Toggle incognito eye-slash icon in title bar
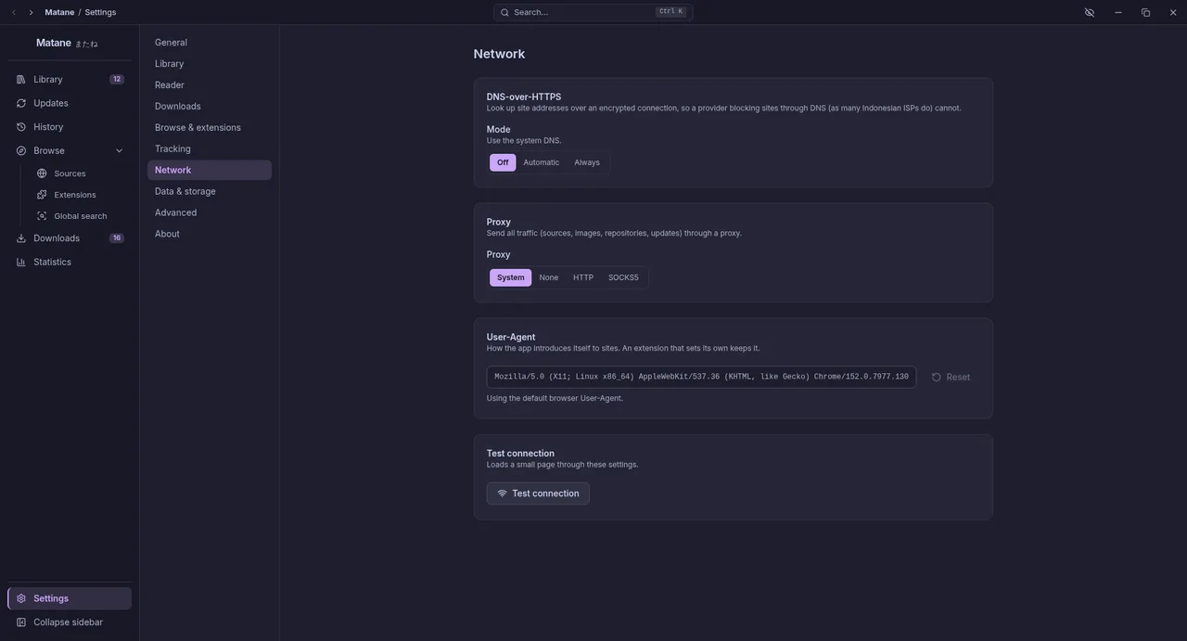Screen dimensions: 1187x641 [x=1090, y=12]
